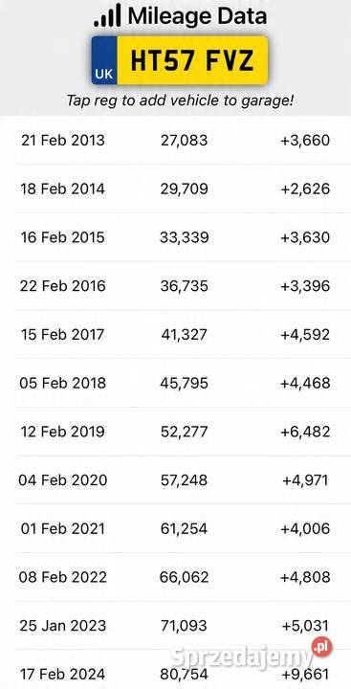Click the 80,754 latest mileage reading
Image resolution: width=351 pixels, height=689 pixels.
click(184, 674)
